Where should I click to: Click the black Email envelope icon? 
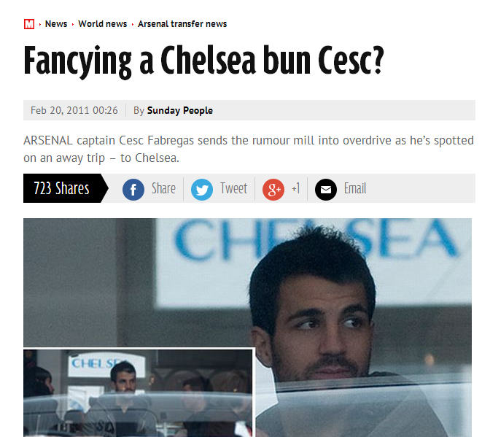(x=326, y=190)
